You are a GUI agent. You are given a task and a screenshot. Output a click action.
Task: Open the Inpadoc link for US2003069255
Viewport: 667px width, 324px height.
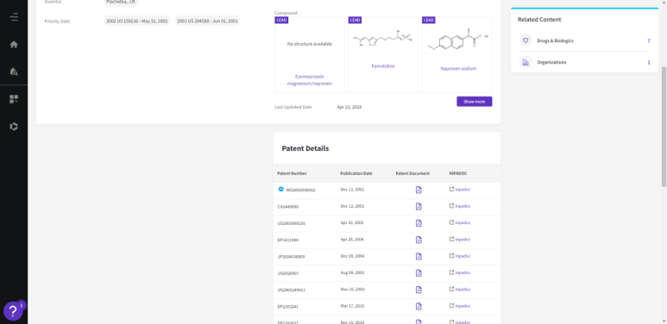(460, 222)
